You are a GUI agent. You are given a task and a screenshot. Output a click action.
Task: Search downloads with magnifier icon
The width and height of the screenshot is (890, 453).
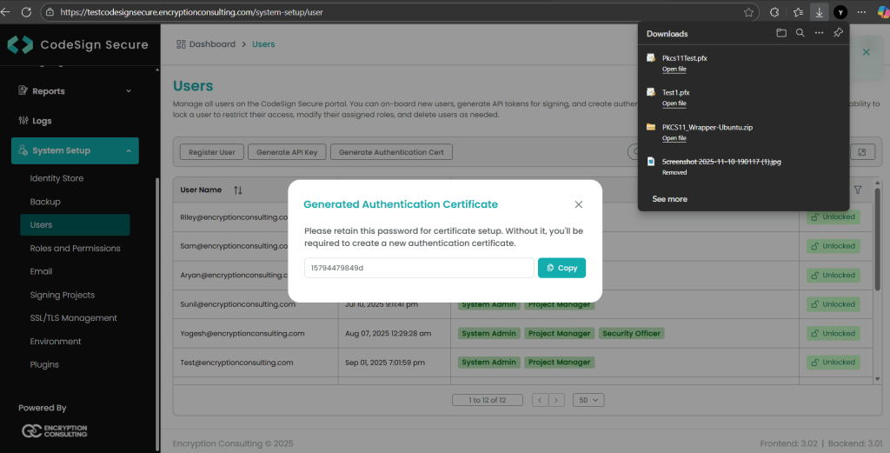[x=800, y=33]
